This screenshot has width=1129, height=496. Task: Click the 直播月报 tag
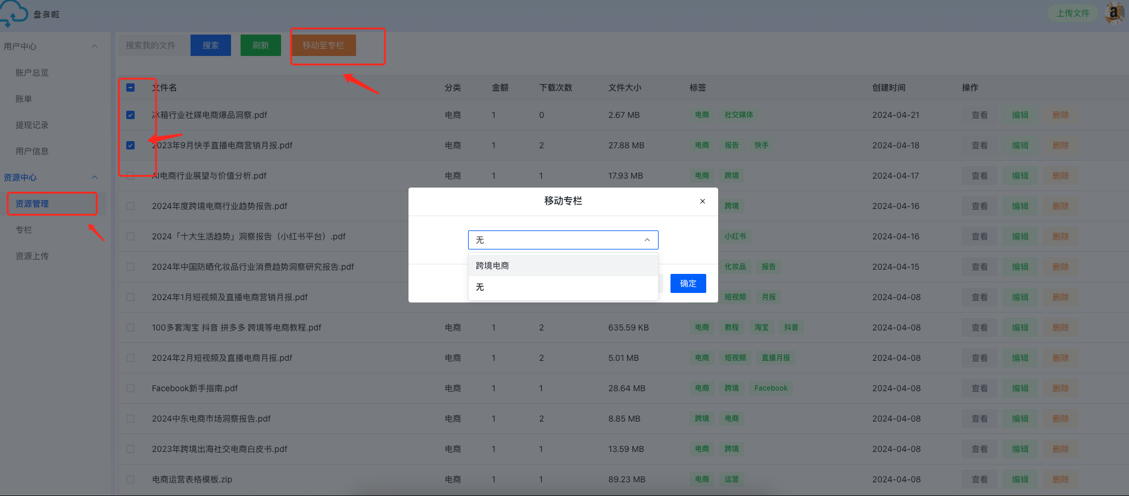tap(775, 358)
